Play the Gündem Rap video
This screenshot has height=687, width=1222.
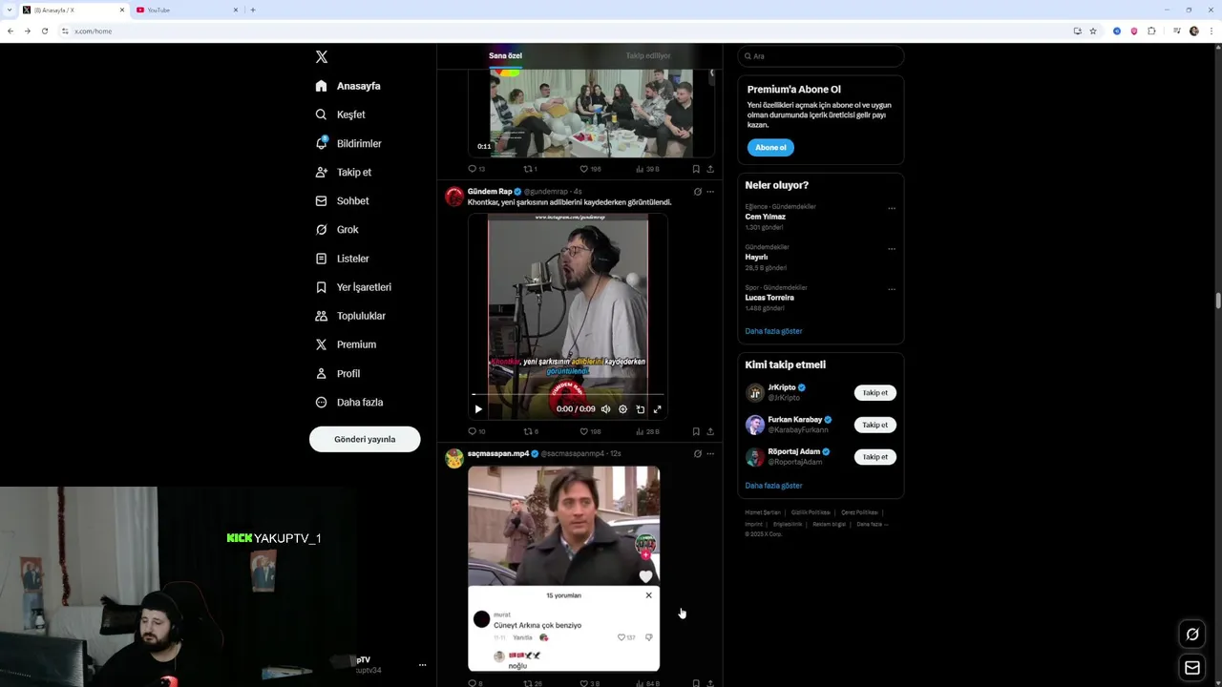478,409
